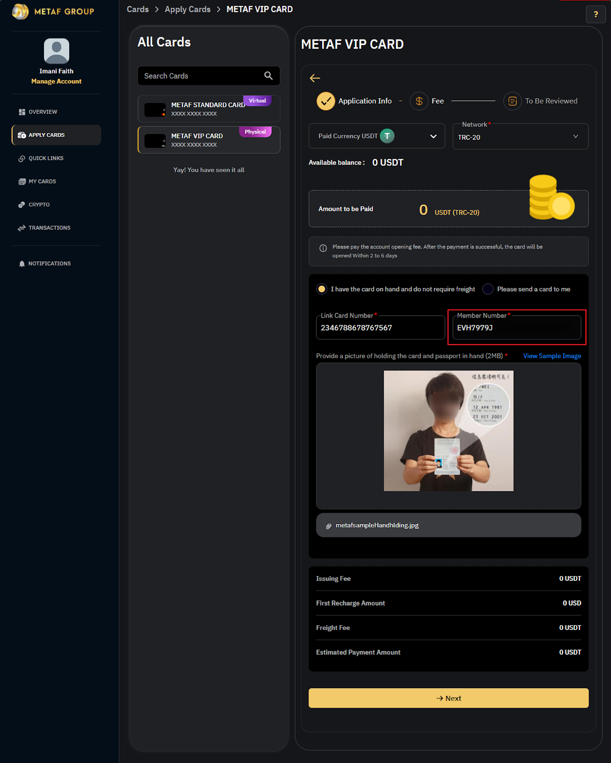Open the Paid Currency USDT dropdown
Screen dimensions: 611x763
[377, 136]
